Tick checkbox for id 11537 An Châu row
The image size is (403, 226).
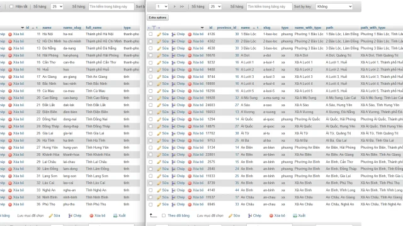pyautogui.click(x=150, y=197)
